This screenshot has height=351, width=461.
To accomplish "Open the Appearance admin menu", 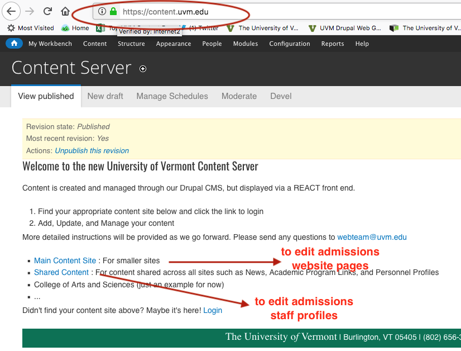I will point(174,44).
